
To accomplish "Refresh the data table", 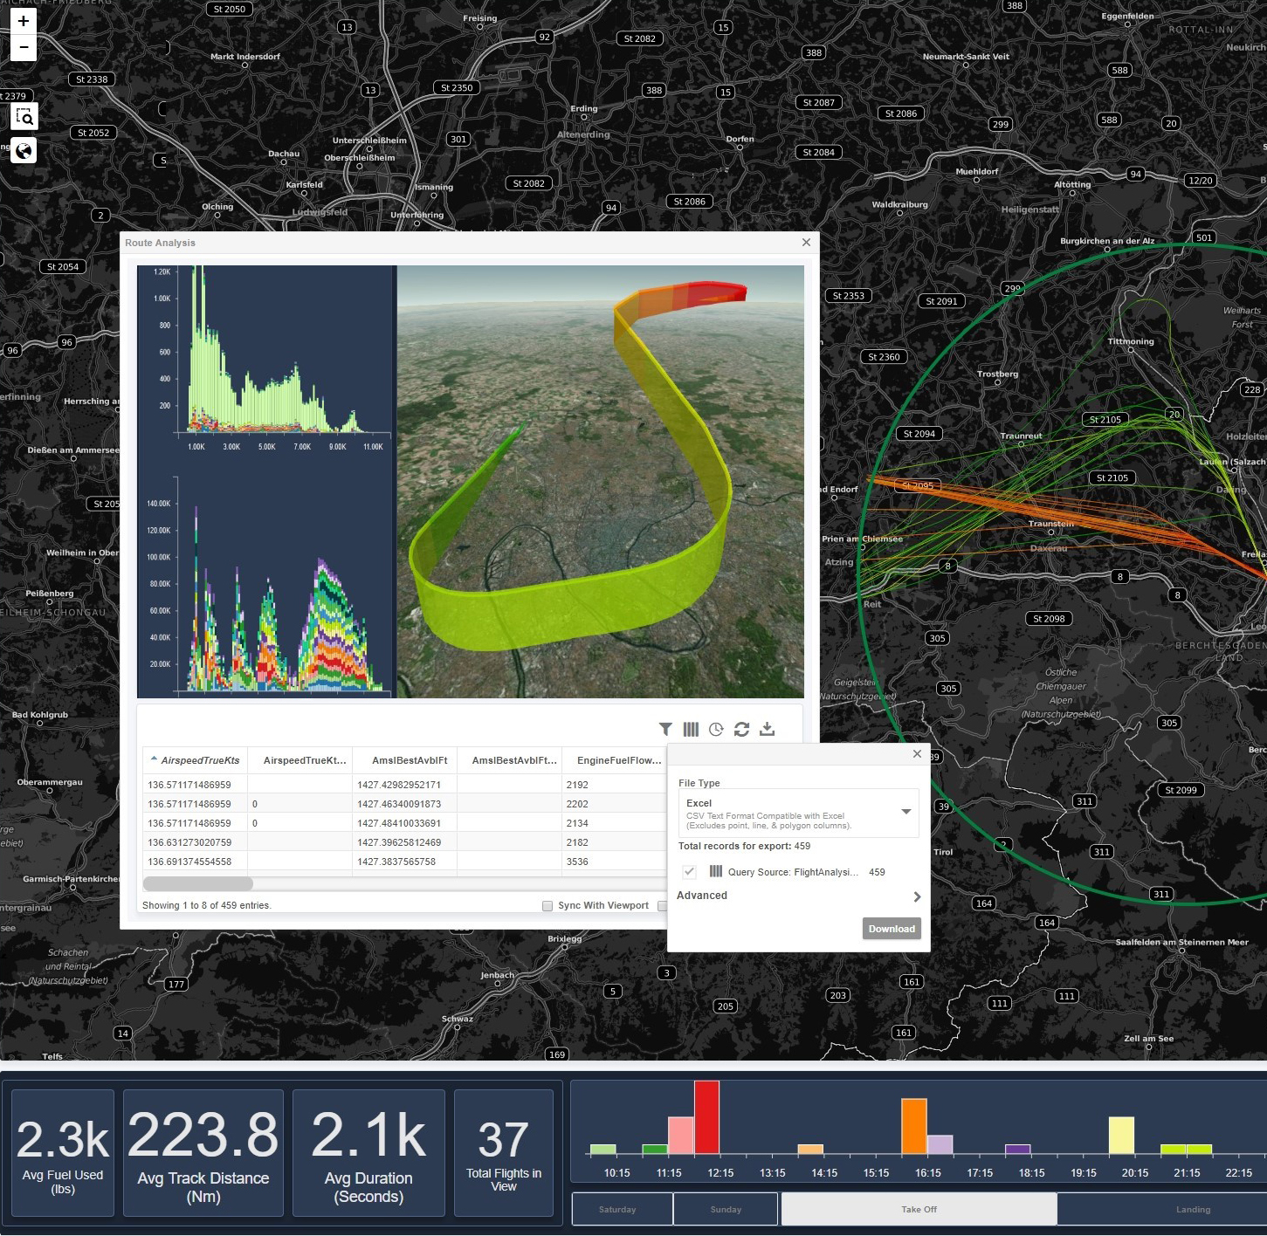I will click(741, 729).
